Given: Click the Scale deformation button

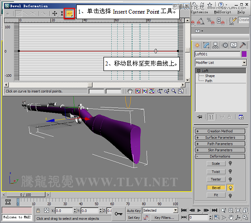Looking at the screenshot, I should click(216, 163).
